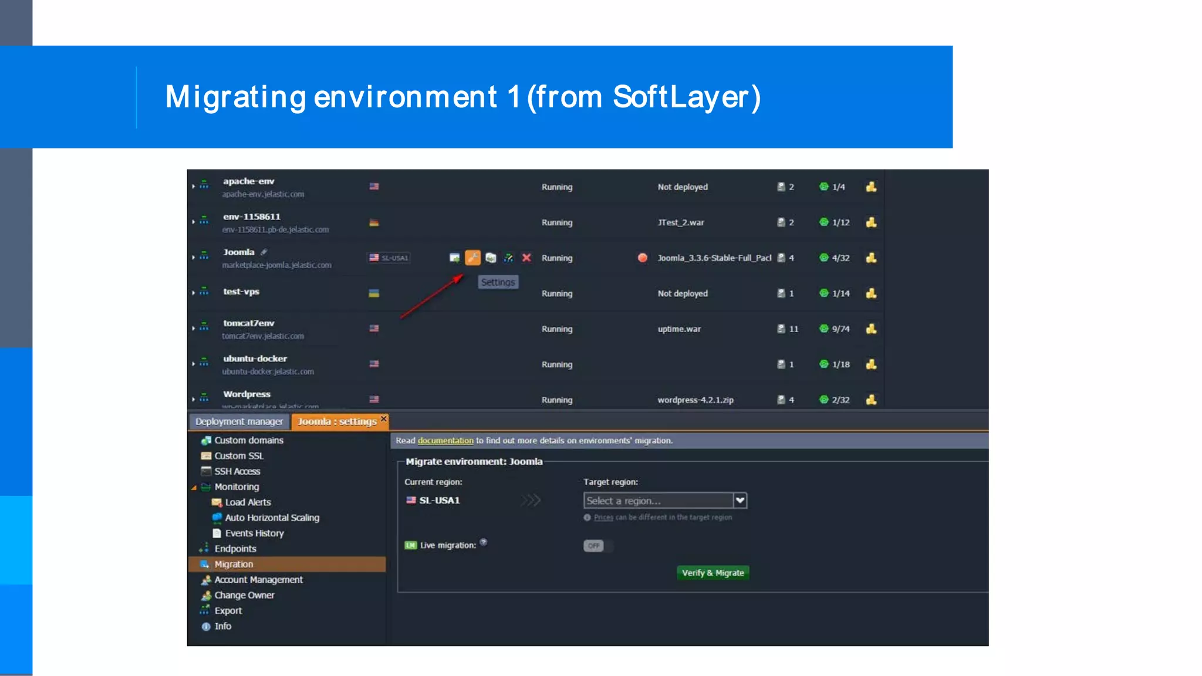Open Info settings section

click(x=222, y=626)
